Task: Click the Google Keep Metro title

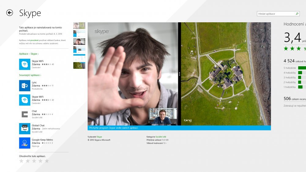Action: [42, 140]
